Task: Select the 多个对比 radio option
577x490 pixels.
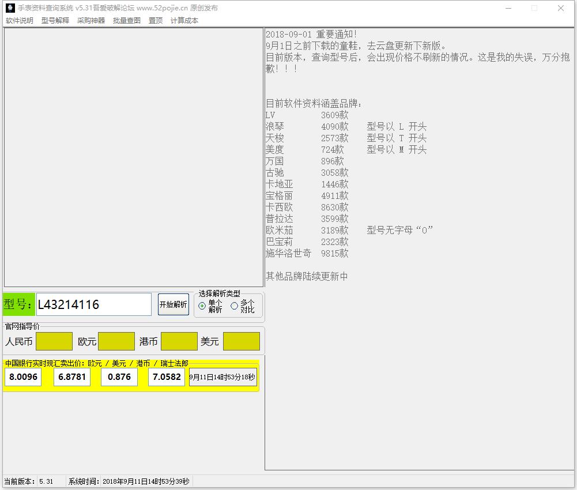Action: pyautogui.click(x=243, y=306)
